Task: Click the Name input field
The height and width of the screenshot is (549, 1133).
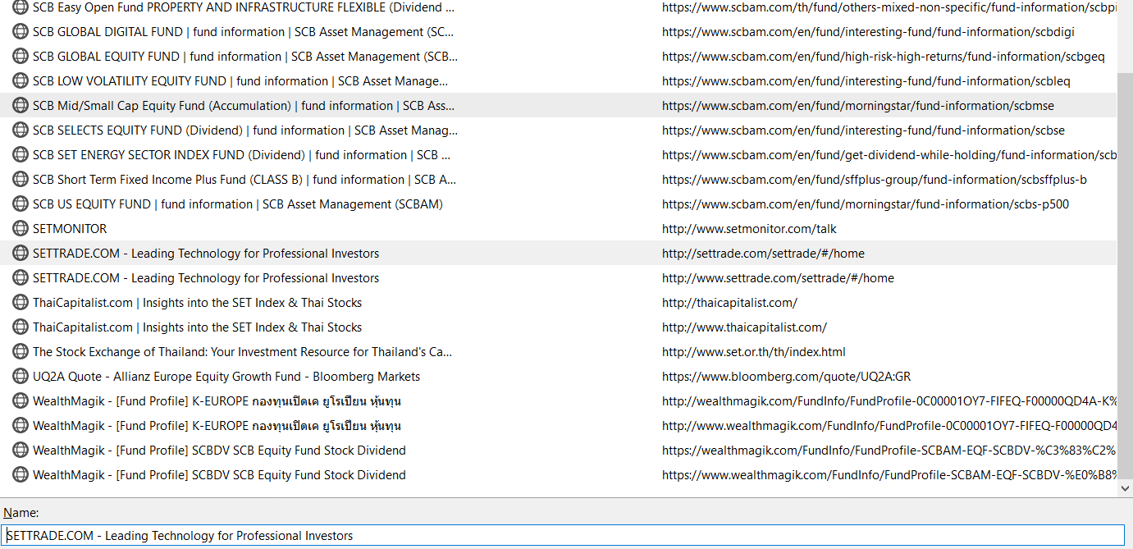Action: [x=563, y=535]
